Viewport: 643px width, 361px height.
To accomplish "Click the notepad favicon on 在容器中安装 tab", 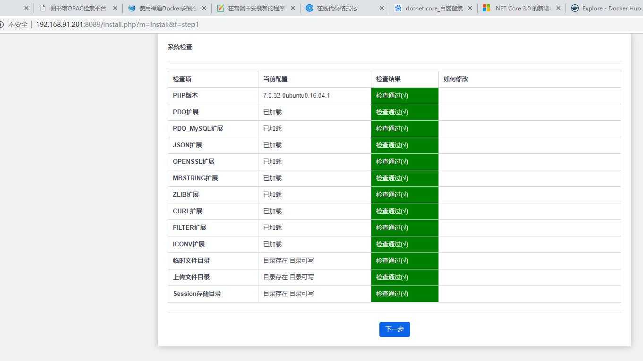I will tap(220, 8).
